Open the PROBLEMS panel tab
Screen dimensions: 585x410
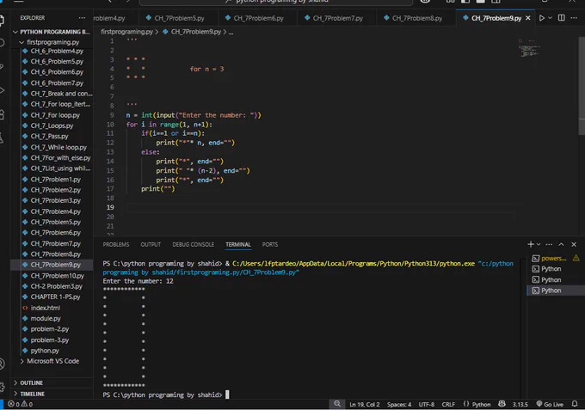point(116,244)
